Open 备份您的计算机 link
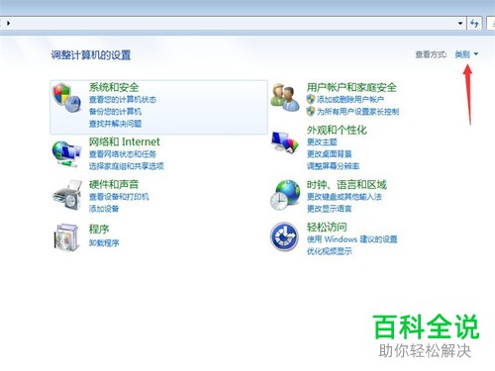Screen dimensions: 495x371 (115, 112)
